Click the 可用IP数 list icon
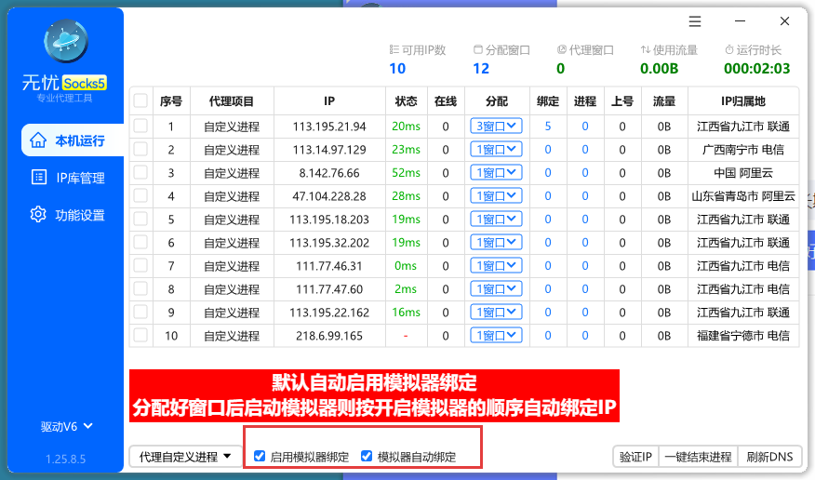815x480 pixels. 394,50
